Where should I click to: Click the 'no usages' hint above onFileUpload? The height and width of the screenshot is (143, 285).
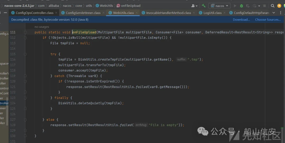click(x=42, y=27)
